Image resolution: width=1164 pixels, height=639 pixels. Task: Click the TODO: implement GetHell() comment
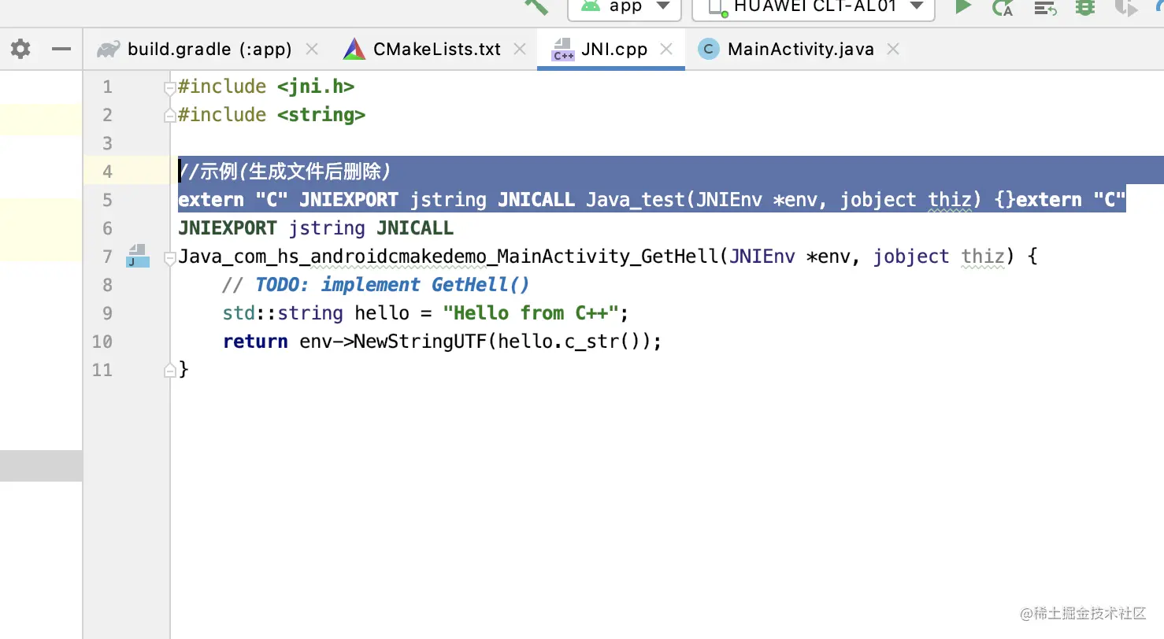pos(393,285)
